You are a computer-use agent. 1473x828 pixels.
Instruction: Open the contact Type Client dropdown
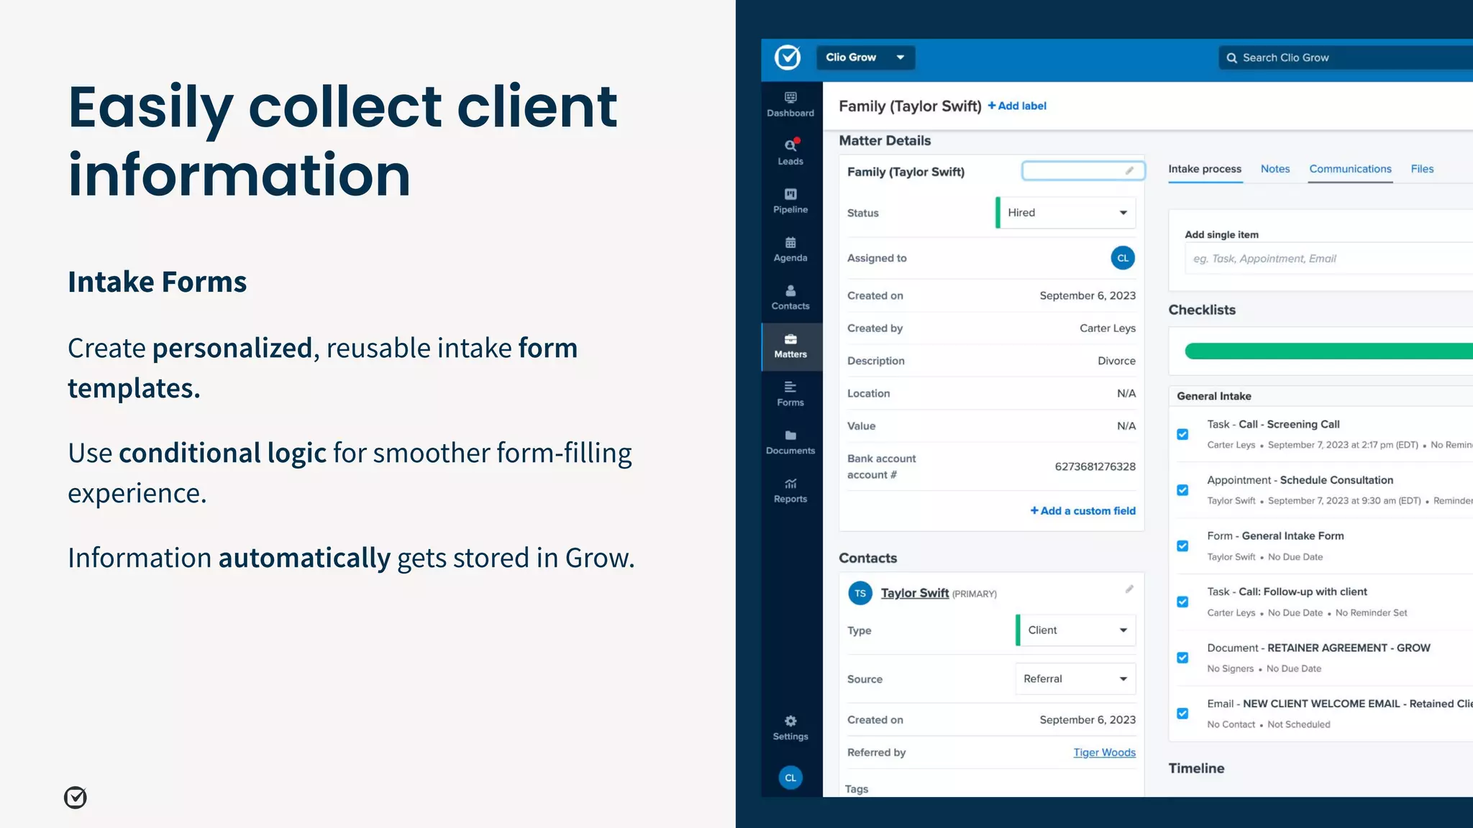pyautogui.click(x=1075, y=630)
